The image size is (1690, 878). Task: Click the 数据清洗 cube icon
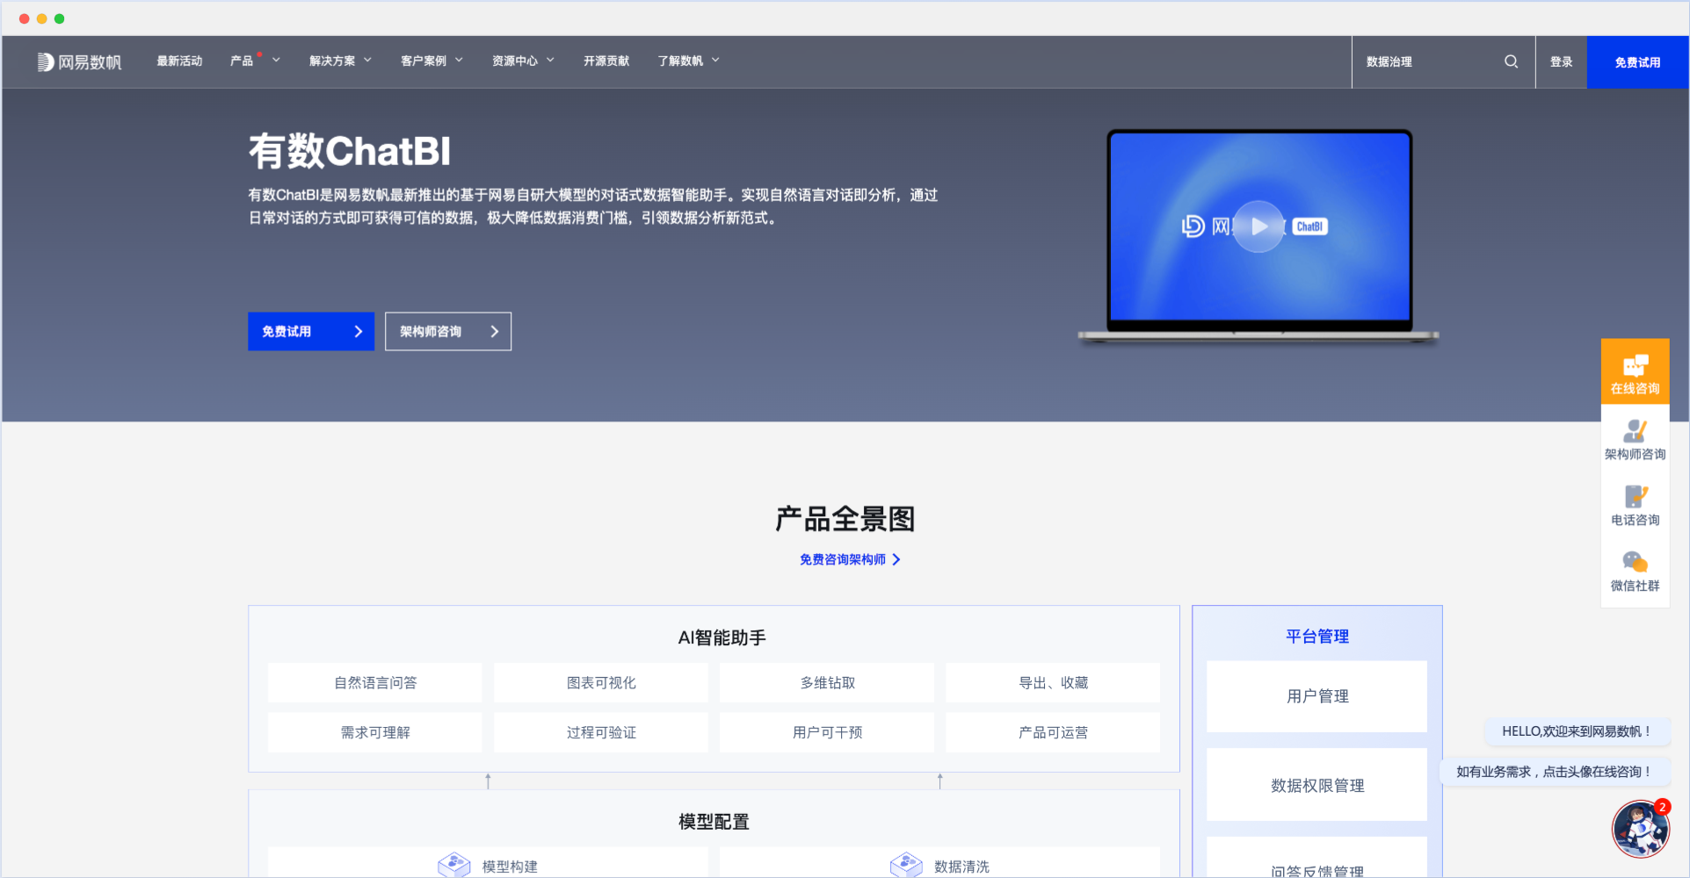coord(907,864)
